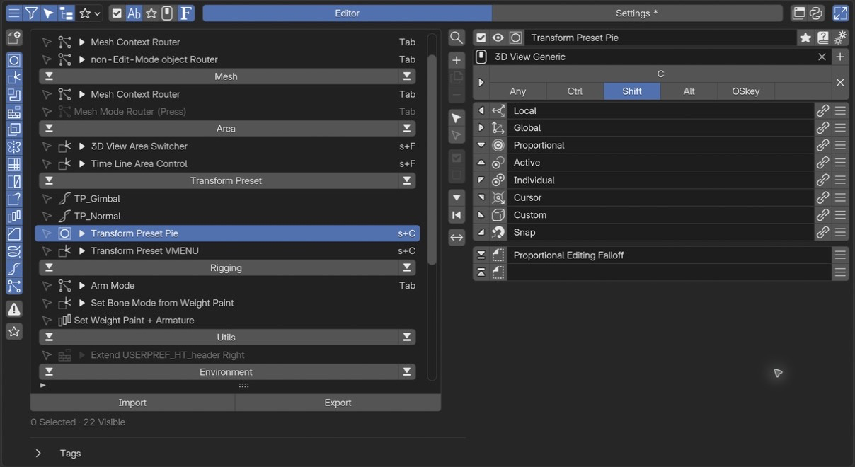Switch to the Settings tab

coord(637,13)
